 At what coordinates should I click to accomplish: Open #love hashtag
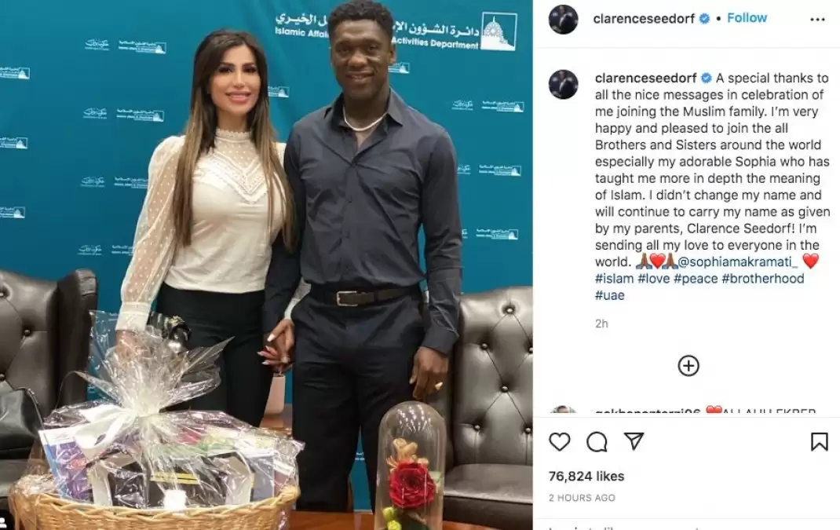(654, 279)
